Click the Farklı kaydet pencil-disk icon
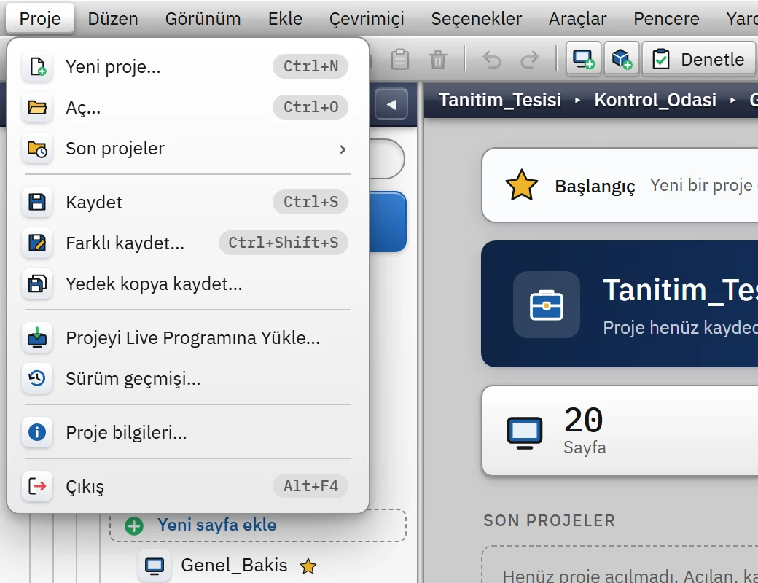Image resolution: width=758 pixels, height=583 pixels. (37, 243)
